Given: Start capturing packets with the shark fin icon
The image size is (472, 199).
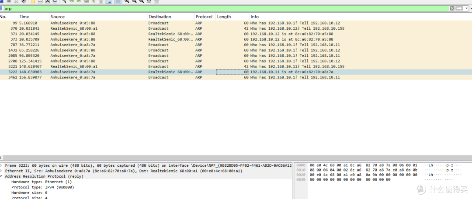Looking at the screenshot, I should pos(1,1).
